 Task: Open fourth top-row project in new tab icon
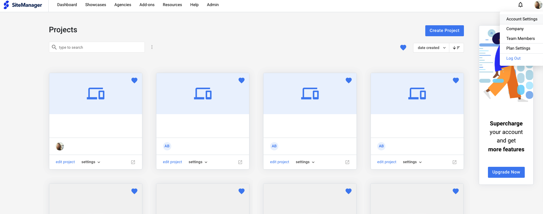tap(454, 162)
